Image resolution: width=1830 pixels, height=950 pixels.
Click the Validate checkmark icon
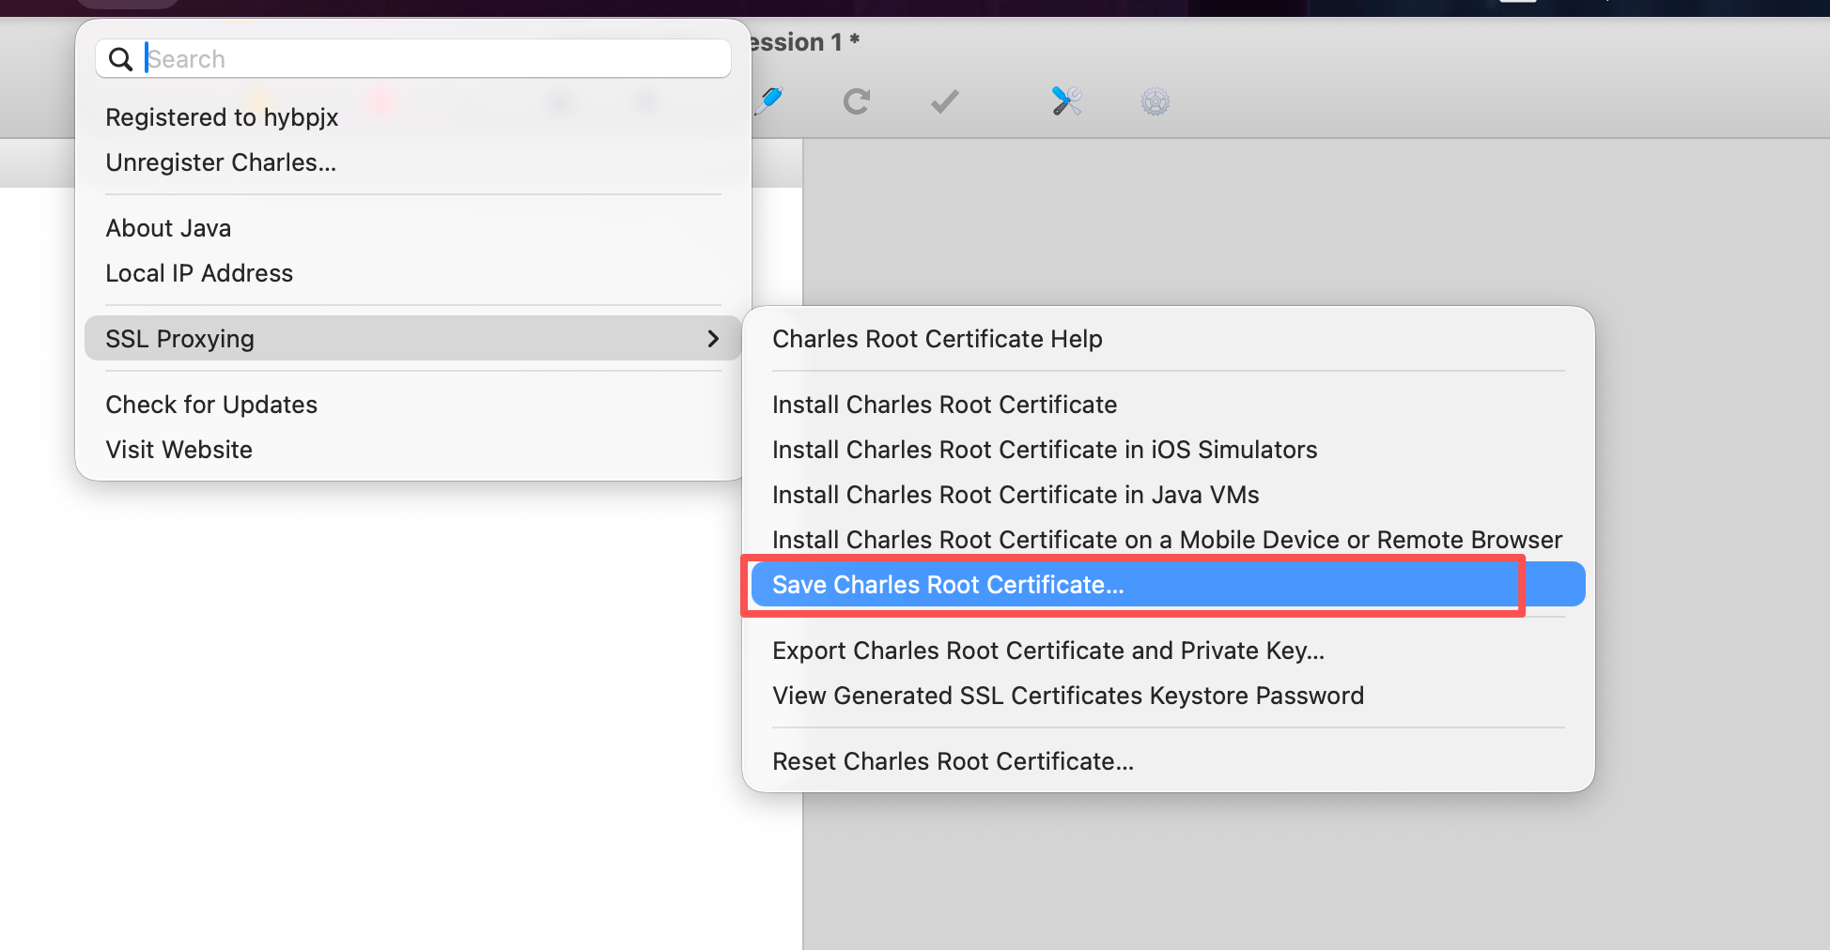click(944, 101)
